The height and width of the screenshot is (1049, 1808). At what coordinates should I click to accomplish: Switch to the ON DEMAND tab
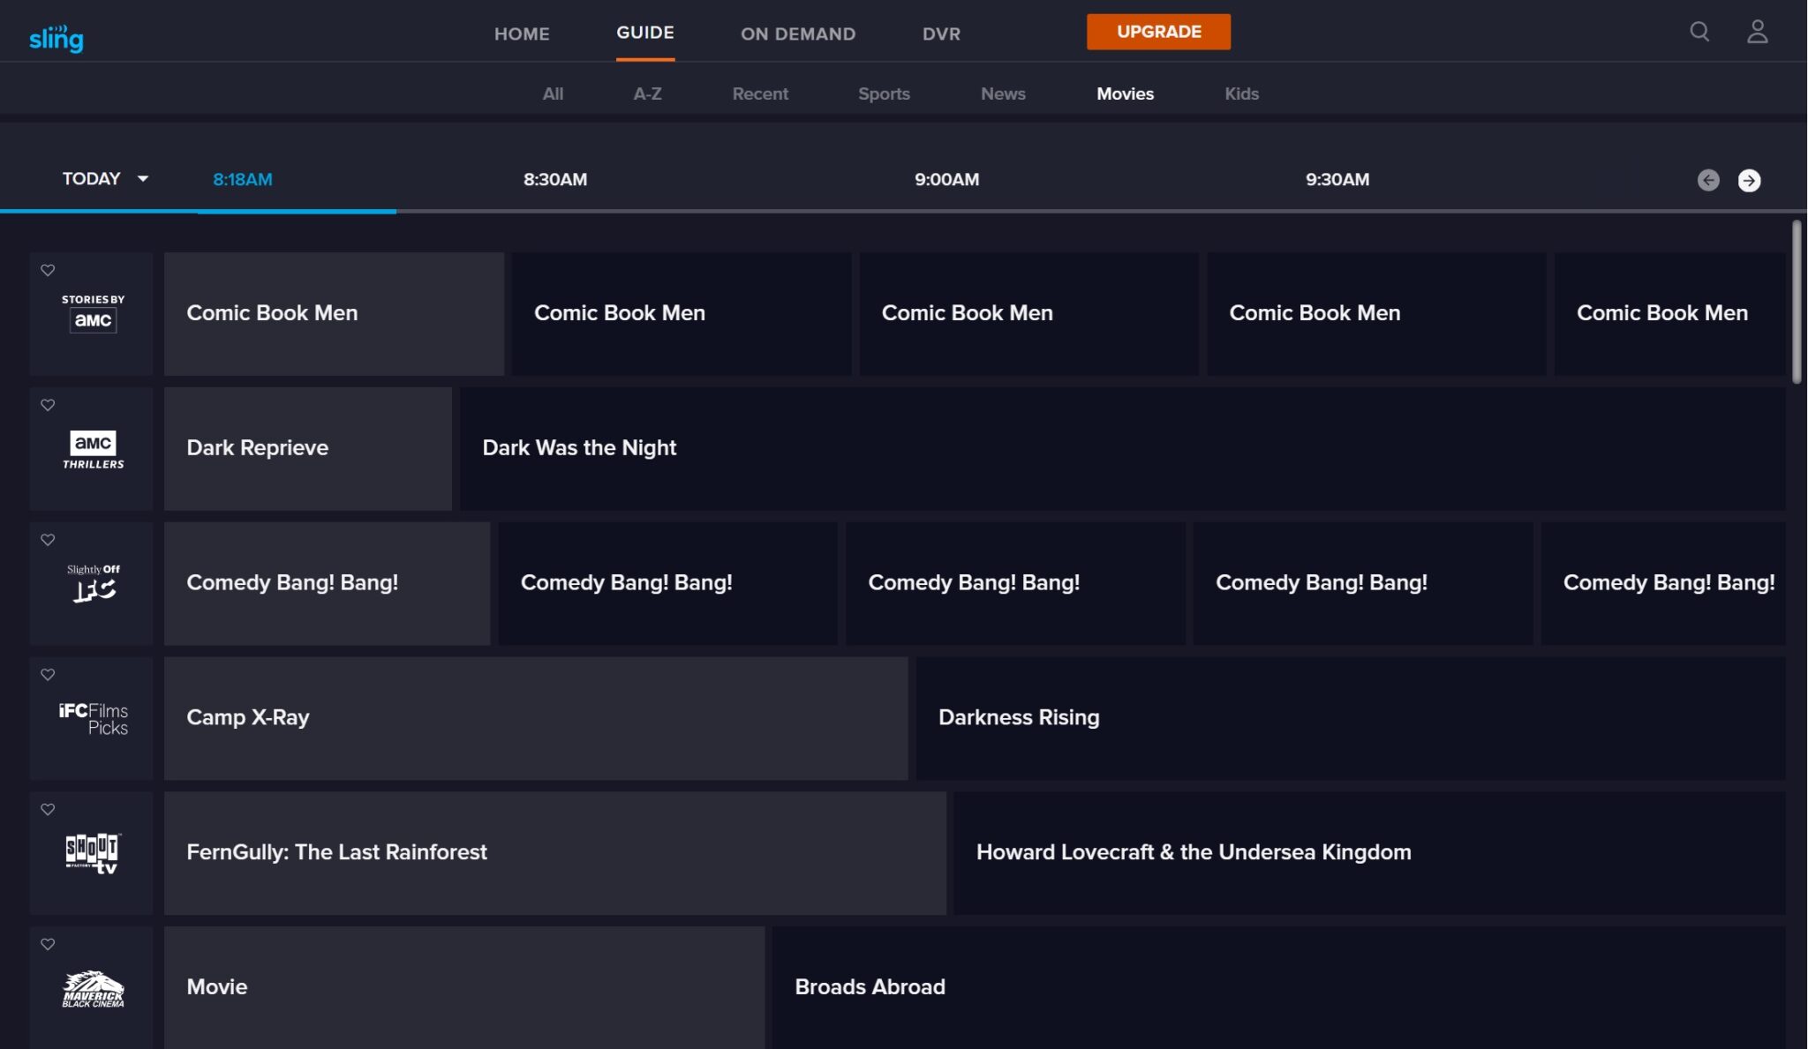(798, 34)
